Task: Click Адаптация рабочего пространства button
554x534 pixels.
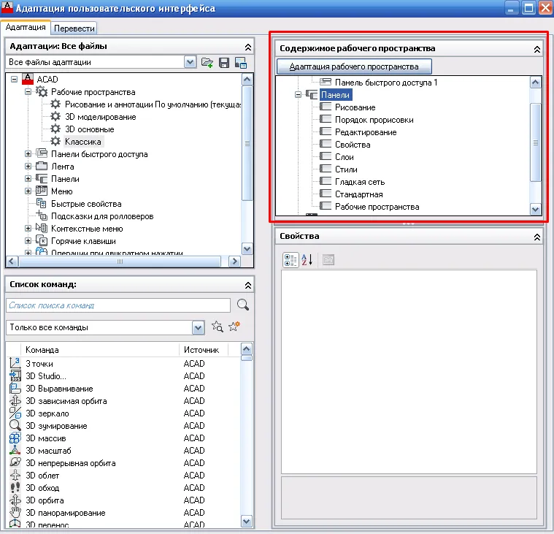Action: tap(354, 66)
